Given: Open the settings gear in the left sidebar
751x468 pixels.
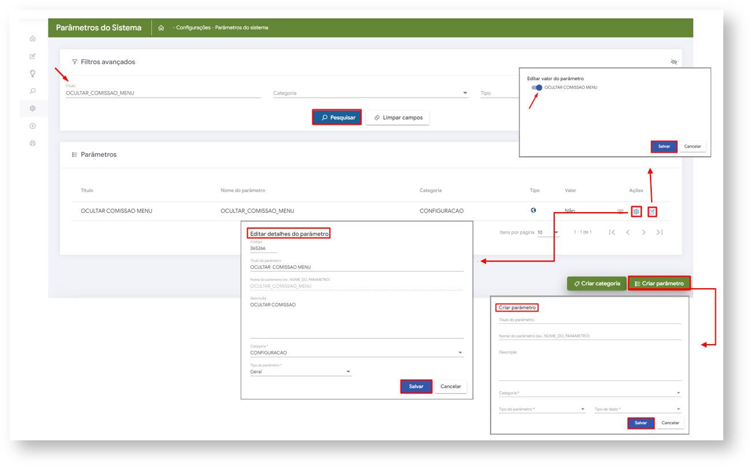Looking at the screenshot, I should 32,108.
